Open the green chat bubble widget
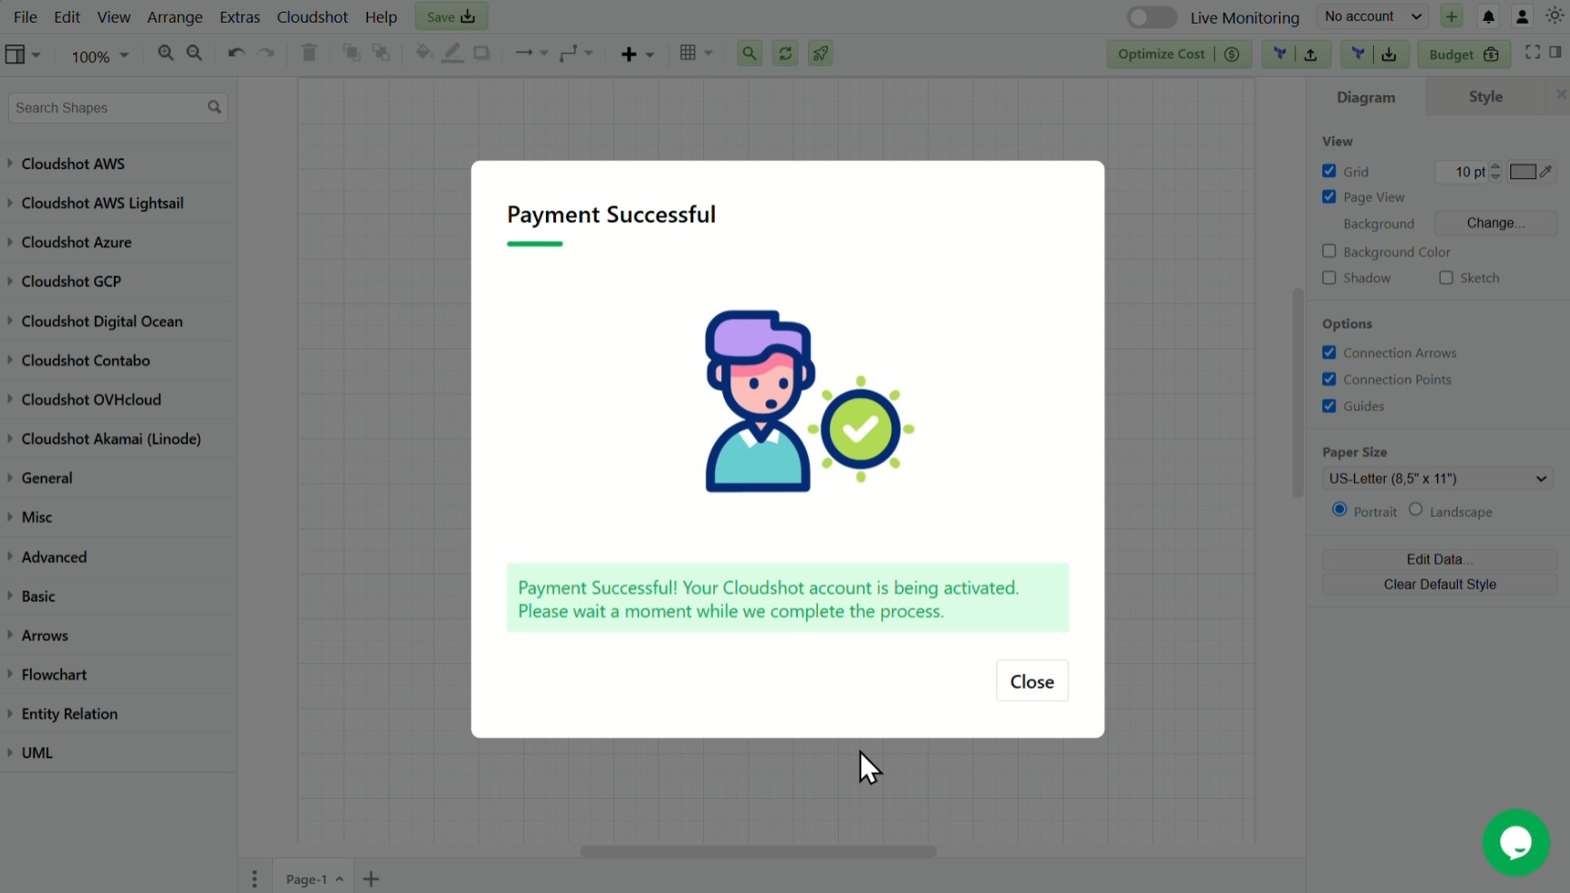1570x893 pixels. tap(1516, 842)
